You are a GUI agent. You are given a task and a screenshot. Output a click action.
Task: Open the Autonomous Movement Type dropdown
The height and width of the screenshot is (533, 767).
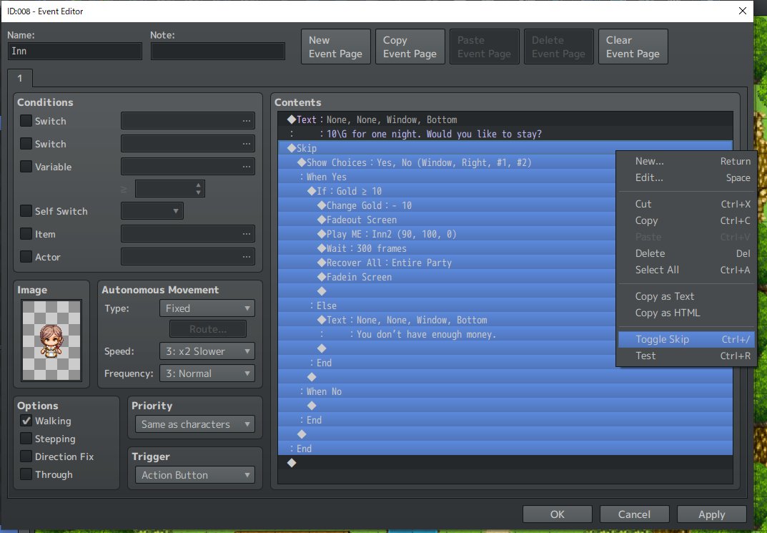tap(207, 308)
